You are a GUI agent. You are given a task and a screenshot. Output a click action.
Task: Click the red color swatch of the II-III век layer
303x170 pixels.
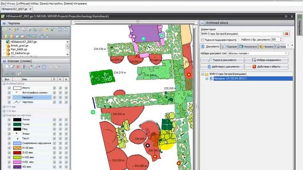point(17,153)
